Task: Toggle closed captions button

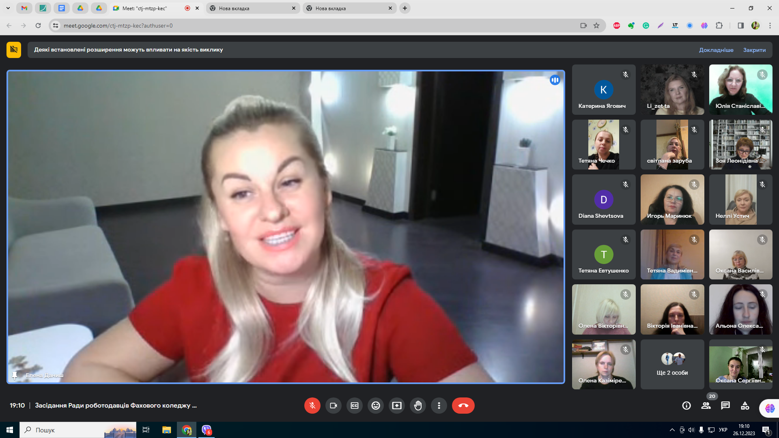Action: click(x=355, y=406)
